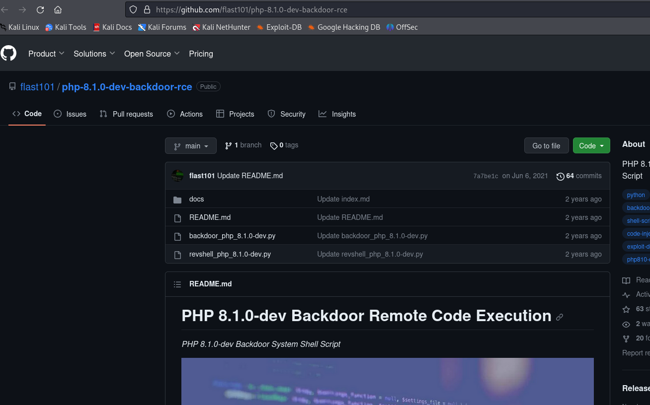Screen dimensions: 650x405
Task: Click the Go to file button
Action: click(546, 146)
